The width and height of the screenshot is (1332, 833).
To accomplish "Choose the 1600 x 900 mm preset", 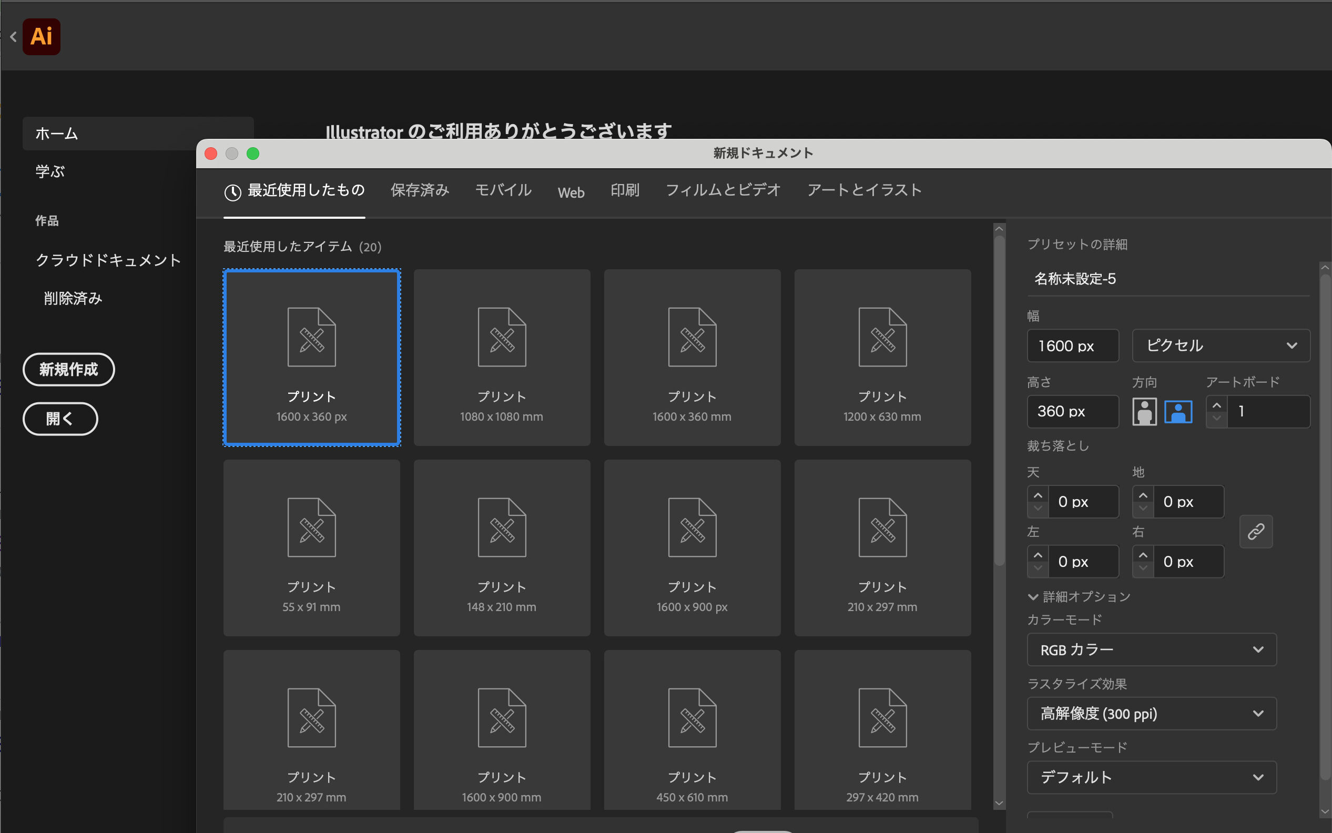I will point(502,729).
